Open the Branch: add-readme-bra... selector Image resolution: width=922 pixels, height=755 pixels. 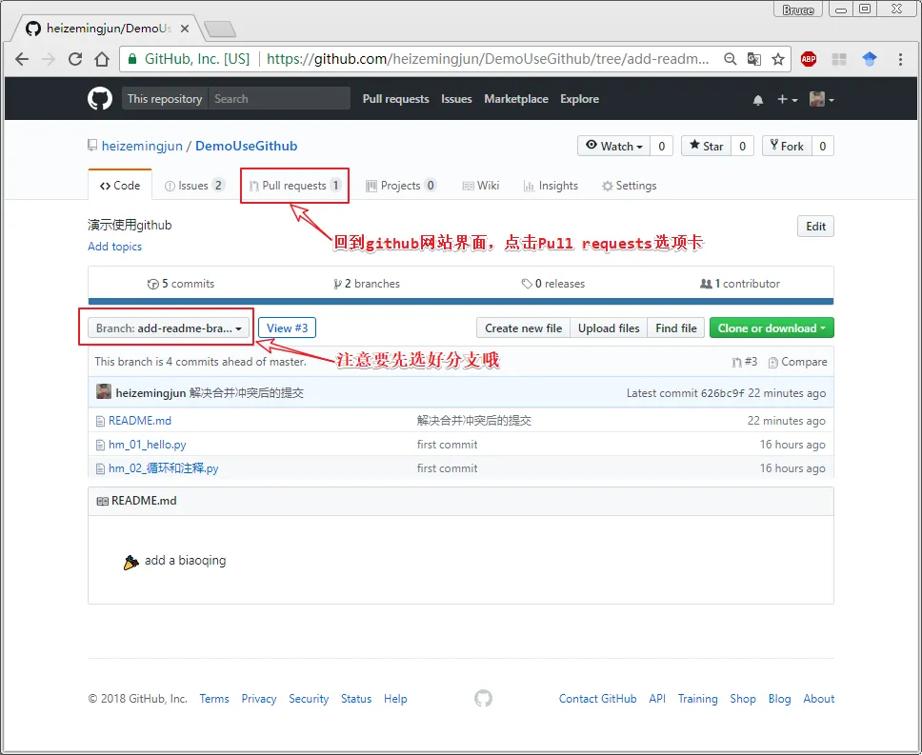tap(170, 328)
